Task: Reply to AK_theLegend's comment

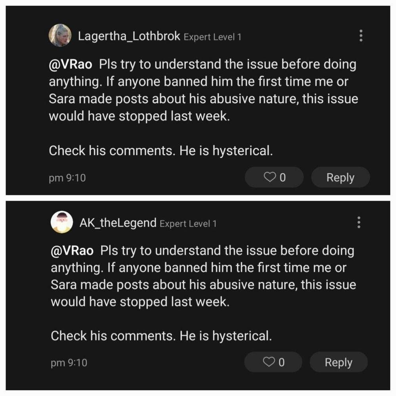Action: 339,362
